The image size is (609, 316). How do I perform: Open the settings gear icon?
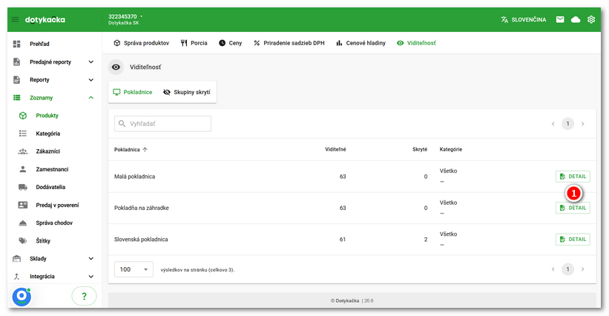(591, 19)
